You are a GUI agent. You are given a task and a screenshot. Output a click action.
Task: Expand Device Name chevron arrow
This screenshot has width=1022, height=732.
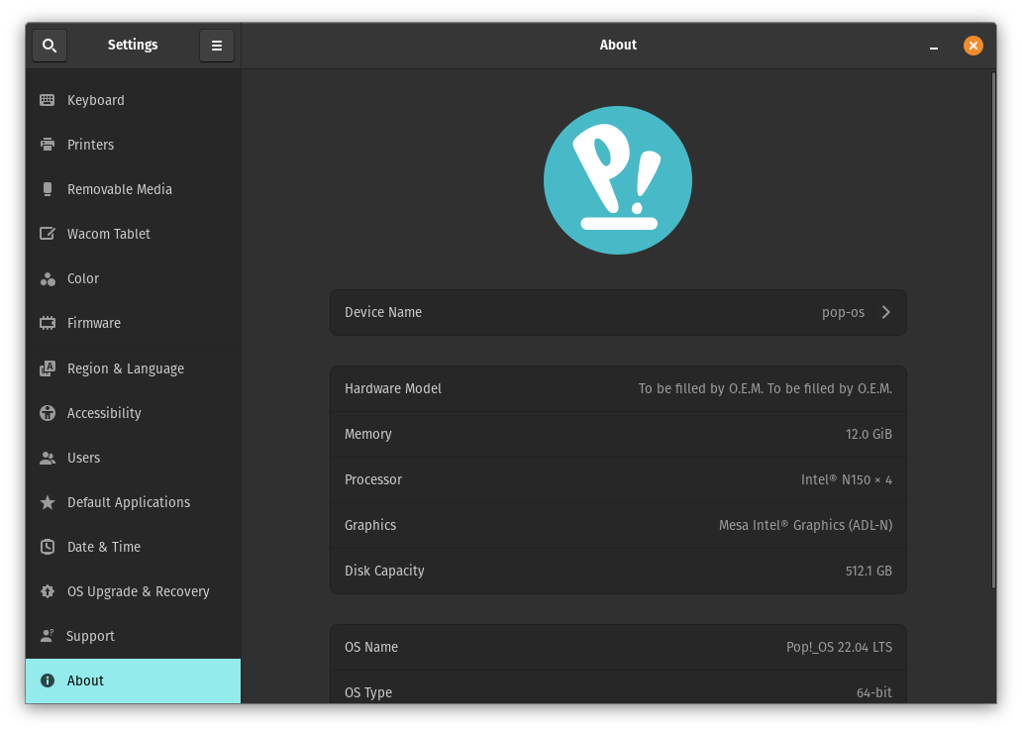click(x=885, y=312)
